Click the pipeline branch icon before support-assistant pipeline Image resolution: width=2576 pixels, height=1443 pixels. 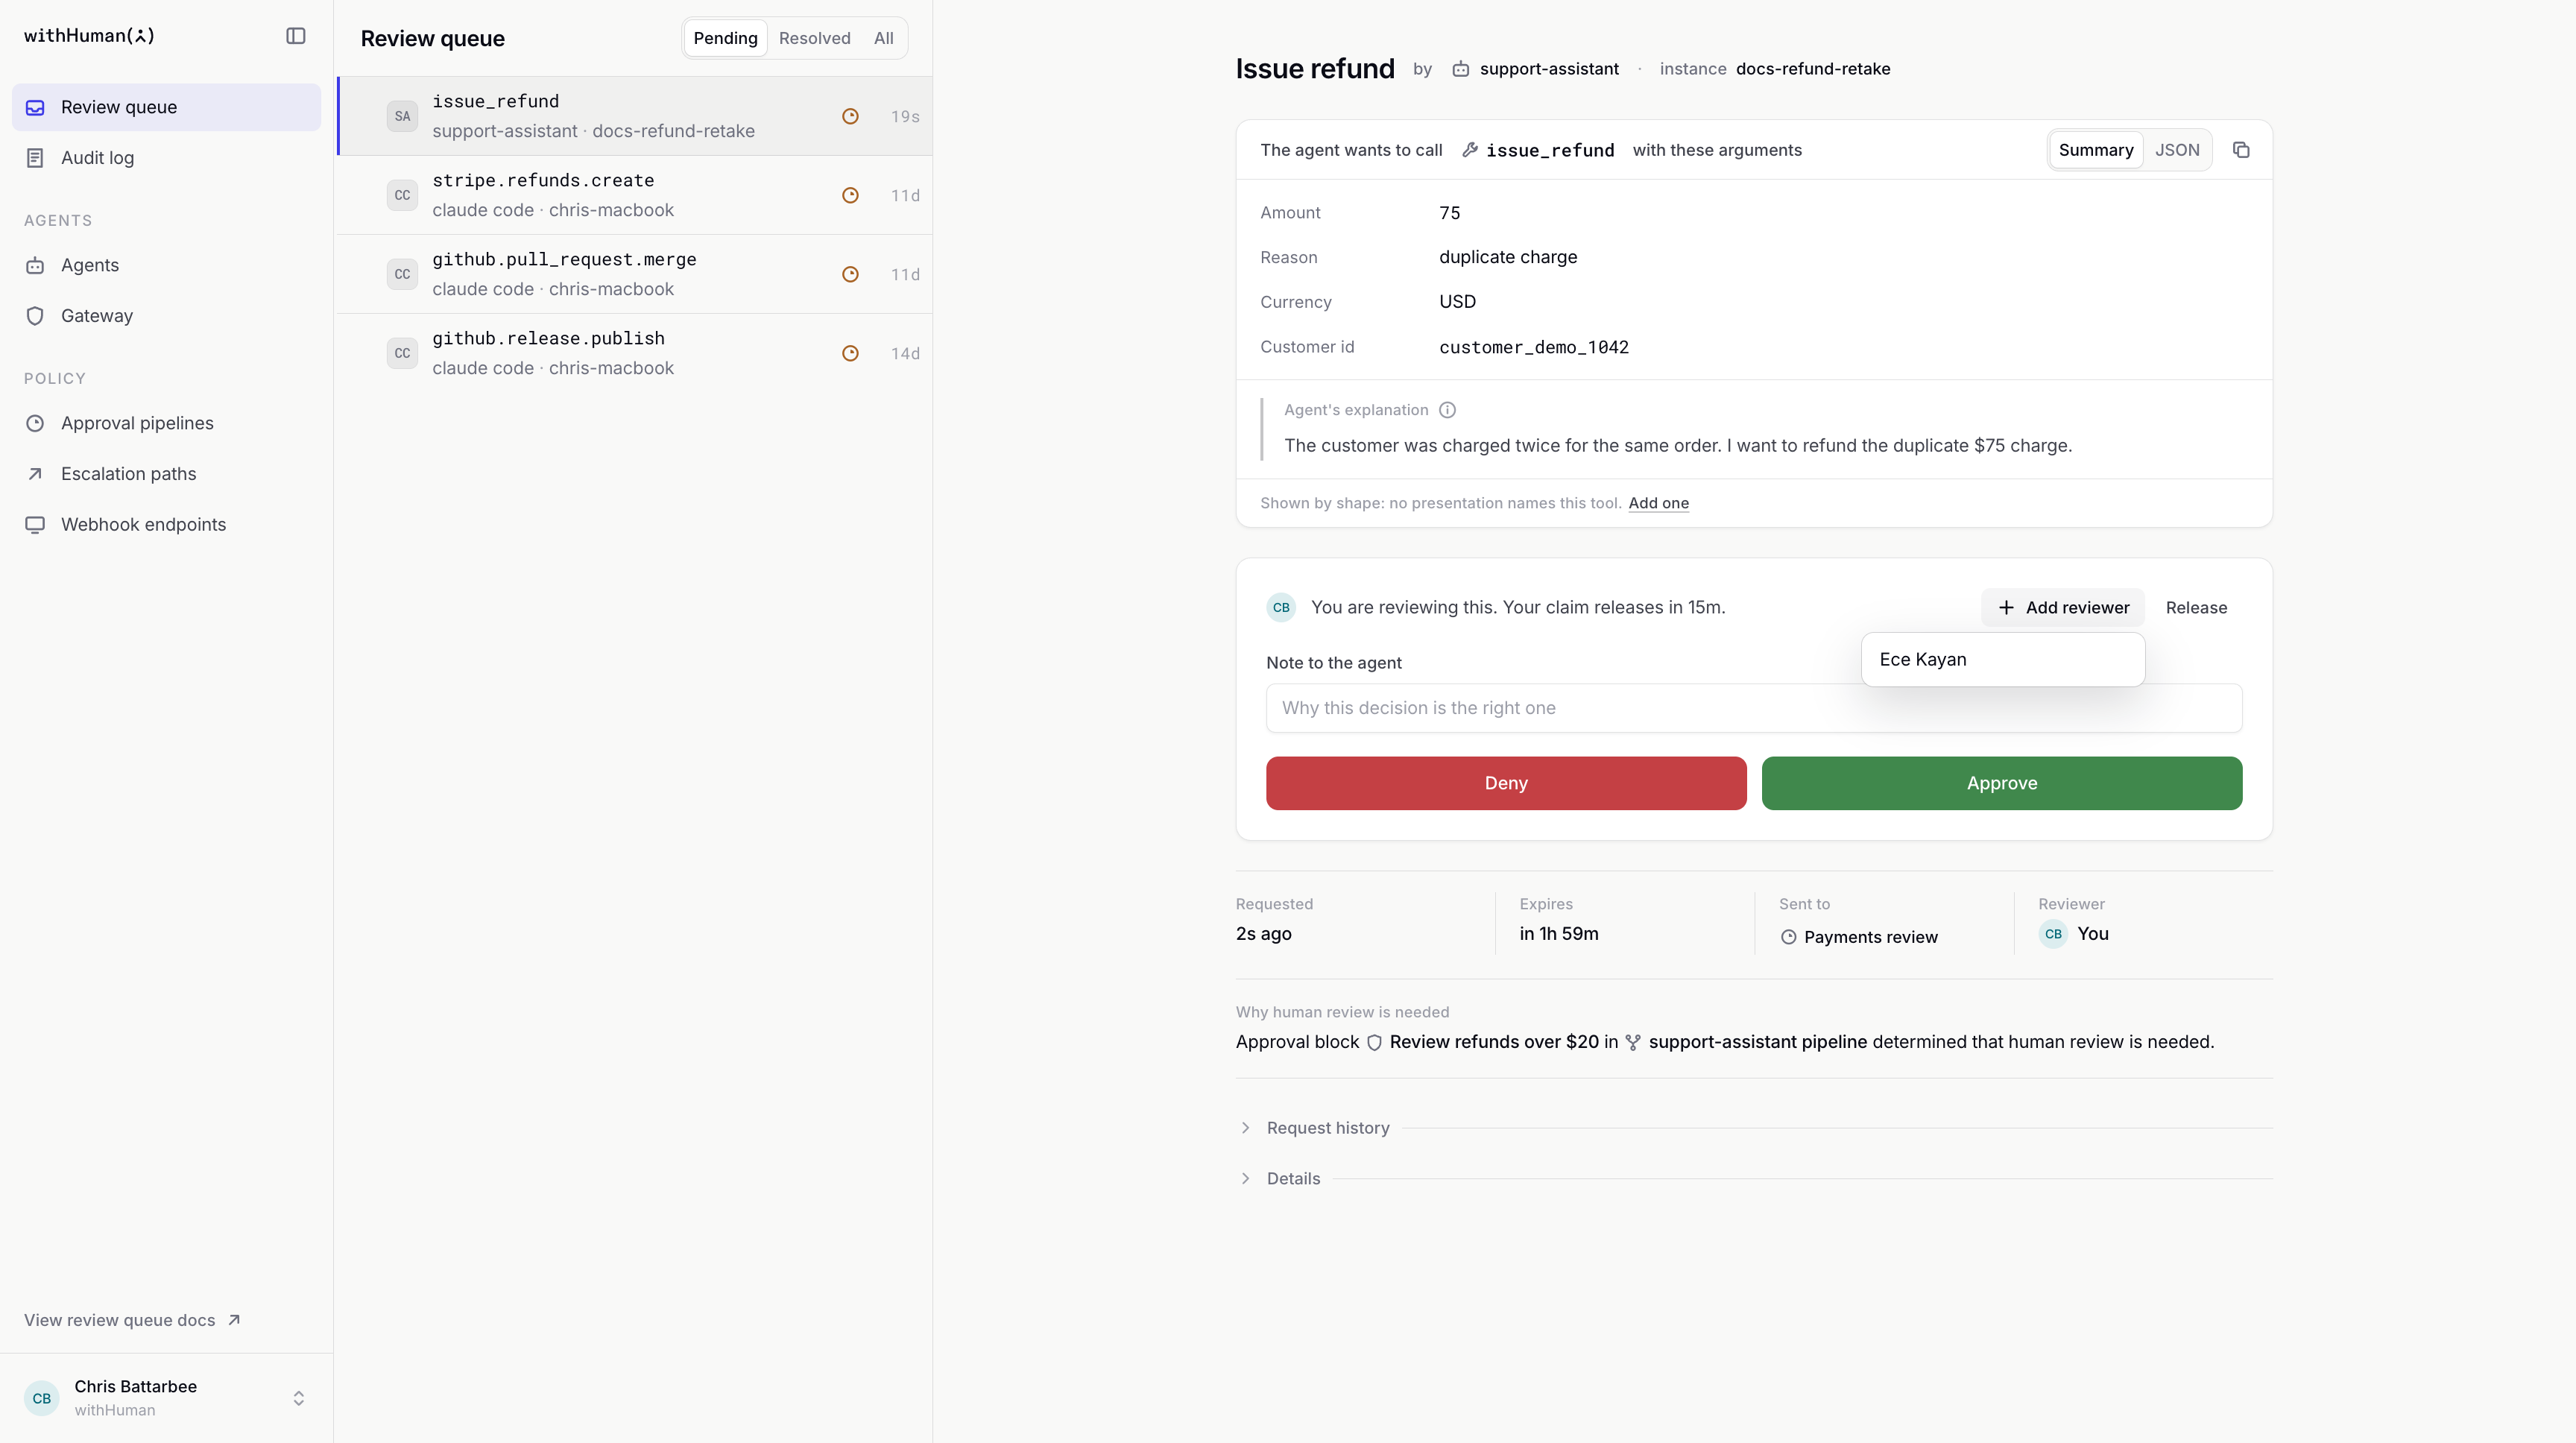(x=1633, y=1042)
